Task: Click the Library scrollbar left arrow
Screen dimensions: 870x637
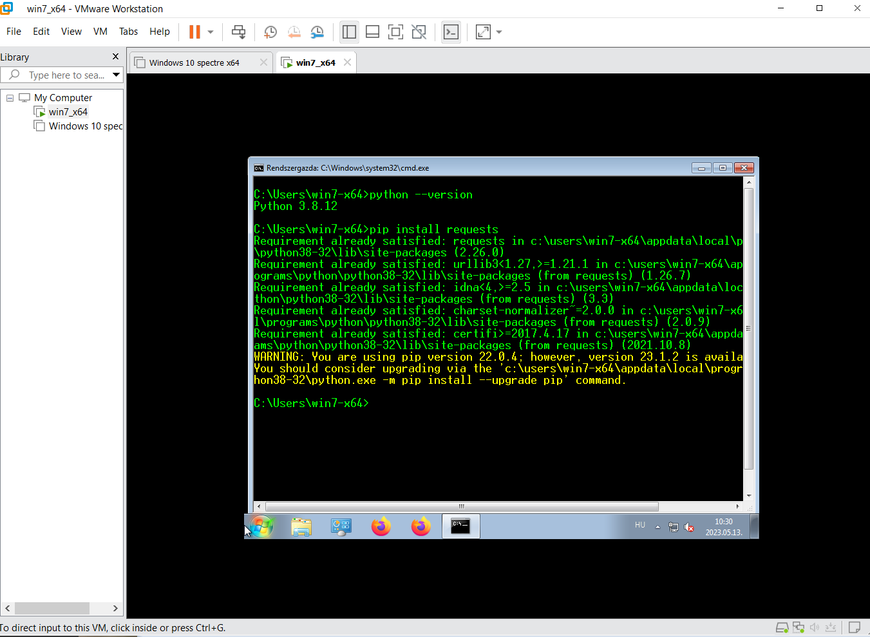Action: (8, 608)
